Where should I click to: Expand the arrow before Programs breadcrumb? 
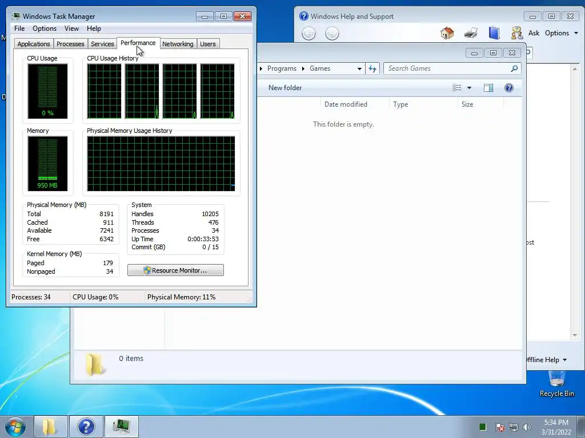point(261,68)
